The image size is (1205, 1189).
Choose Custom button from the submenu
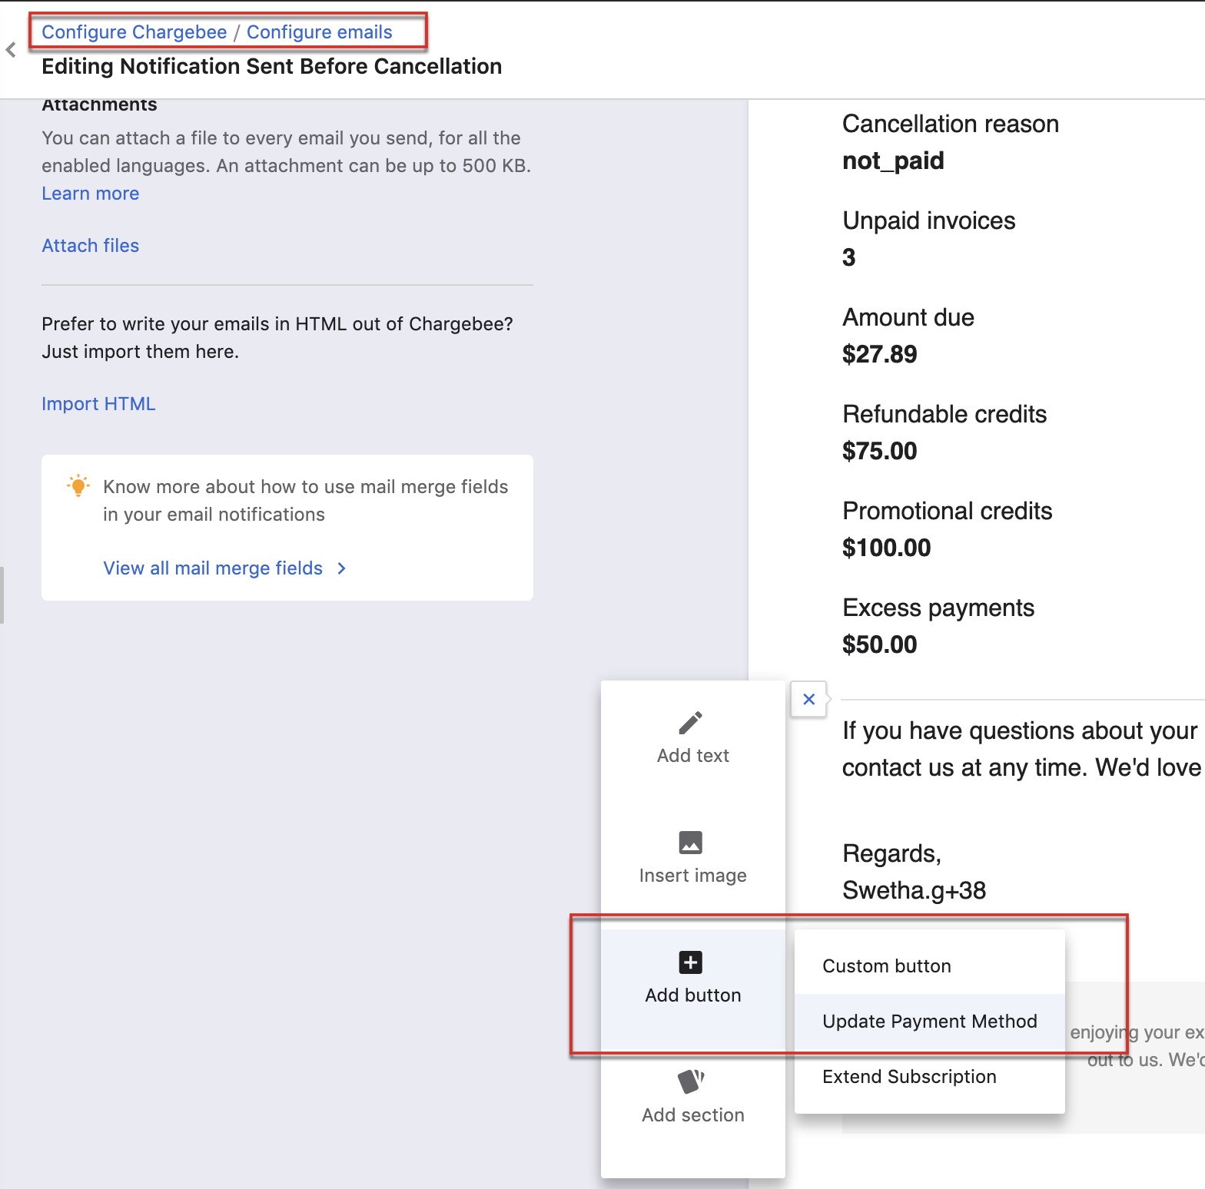[886, 966]
